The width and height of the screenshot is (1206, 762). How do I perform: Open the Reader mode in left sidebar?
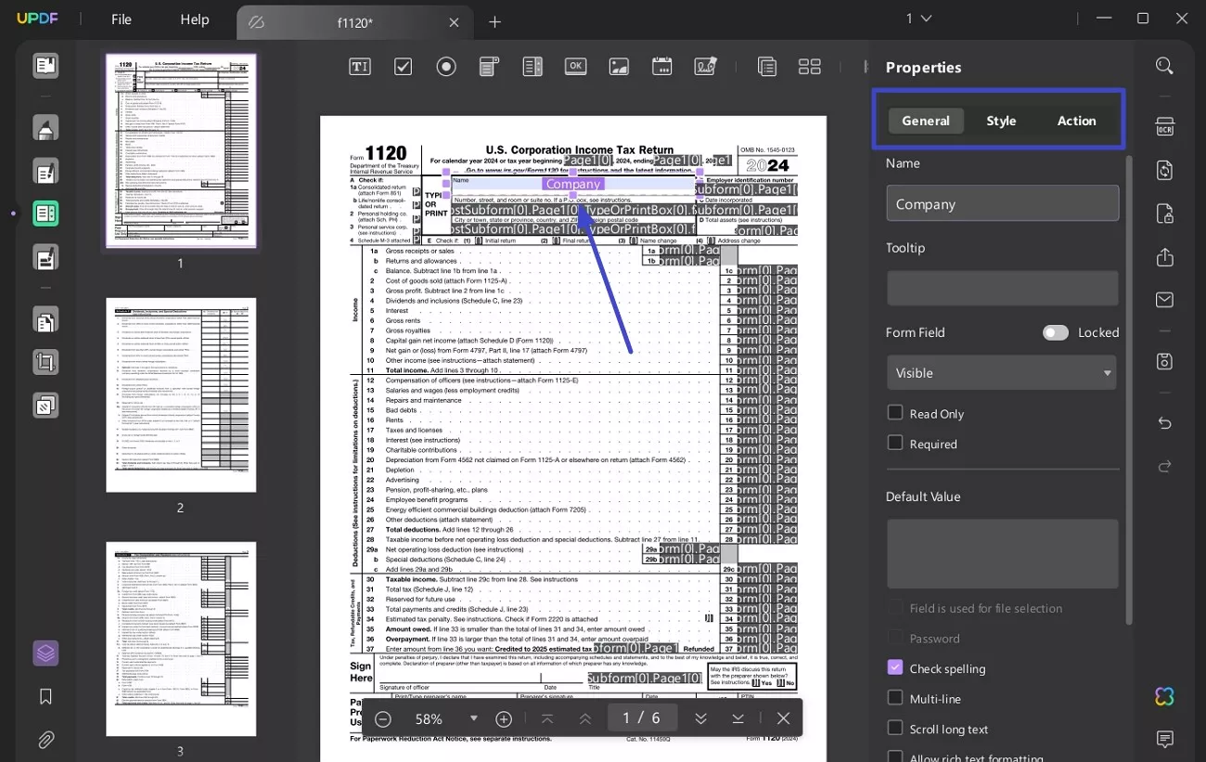pos(45,65)
